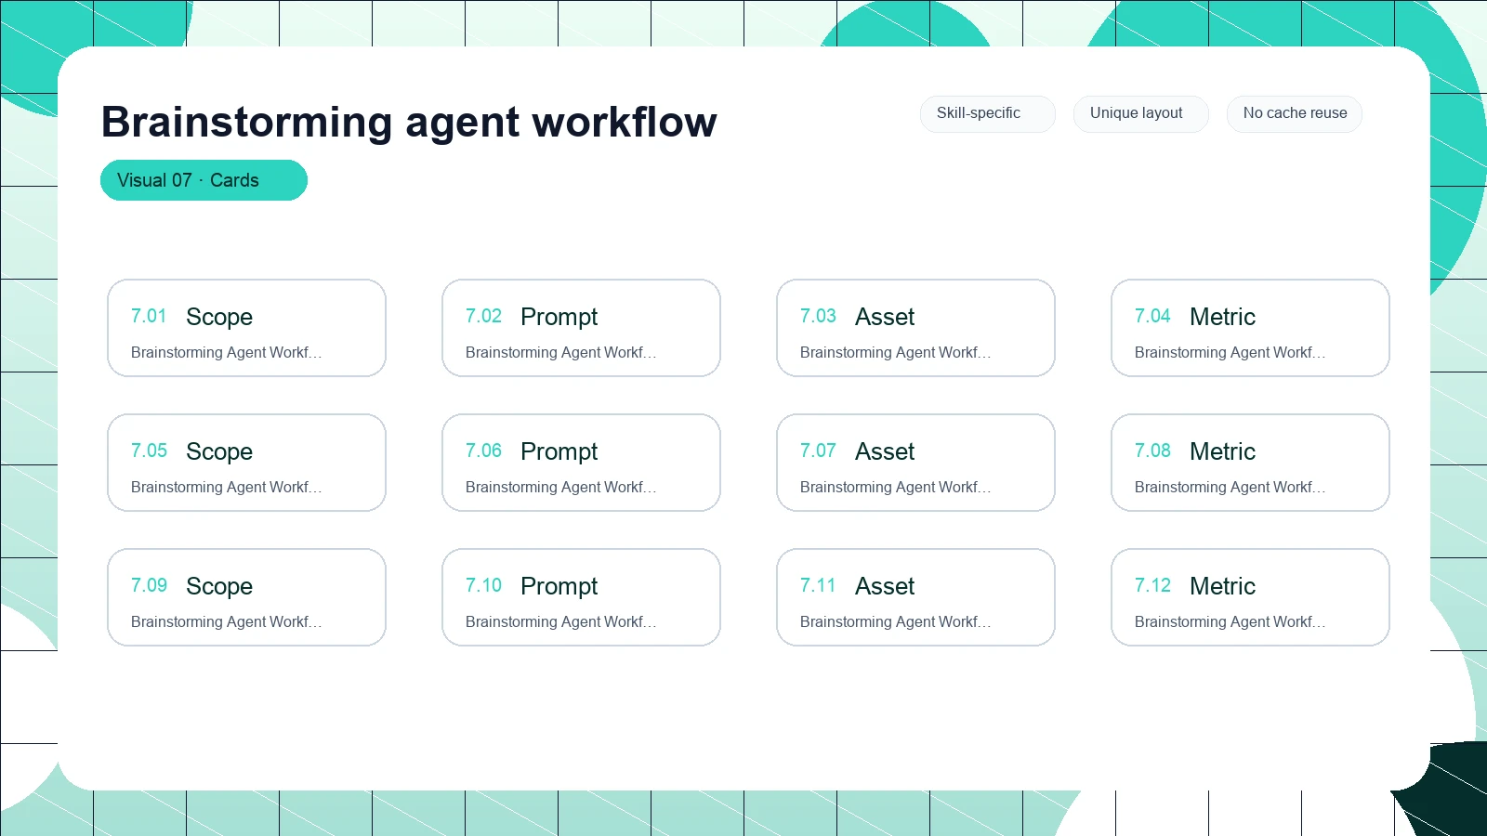1487x836 pixels.
Task: Click the Skill-specific tag
Action: coord(988,114)
